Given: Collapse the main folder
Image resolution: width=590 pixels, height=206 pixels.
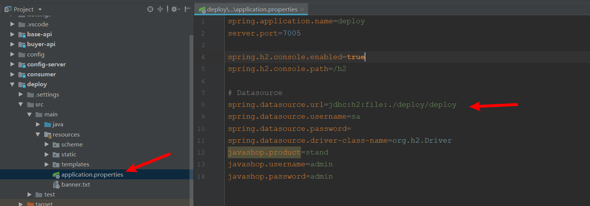Looking at the screenshot, I should [x=29, y=114].
